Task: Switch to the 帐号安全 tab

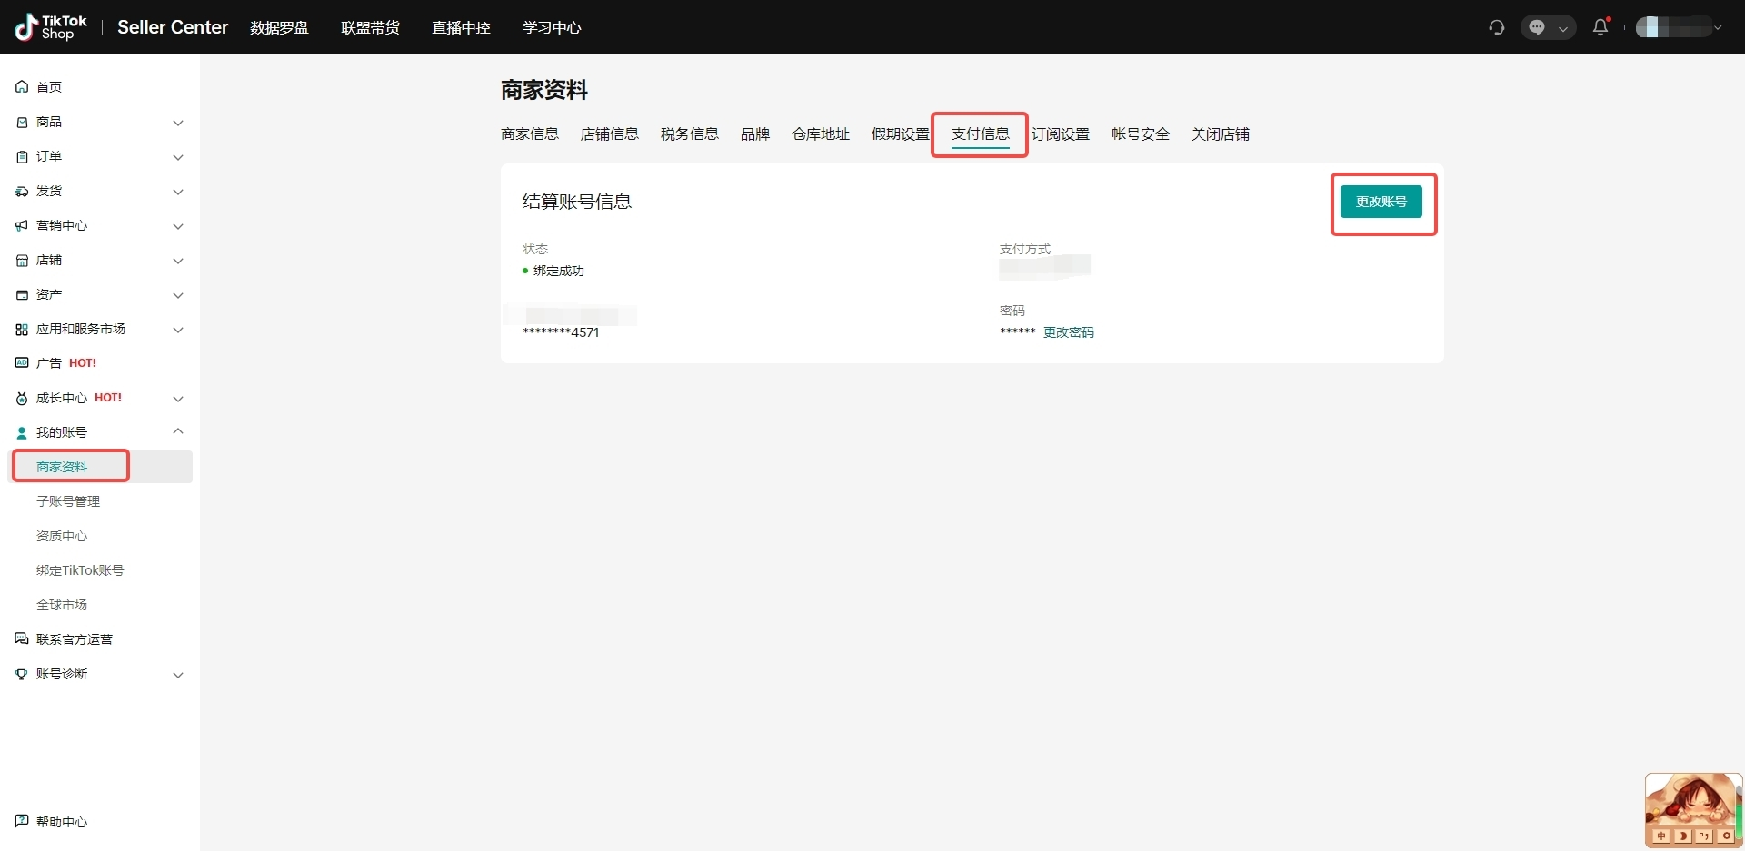Action: pos(1140,134)
